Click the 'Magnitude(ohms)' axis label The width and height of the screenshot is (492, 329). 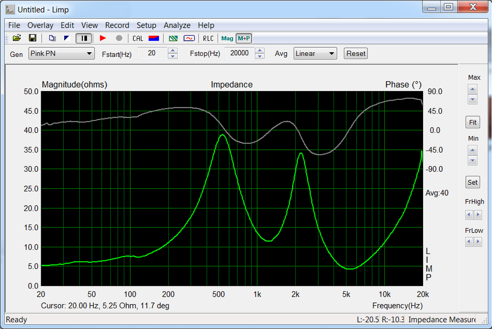tap(75, 85)
